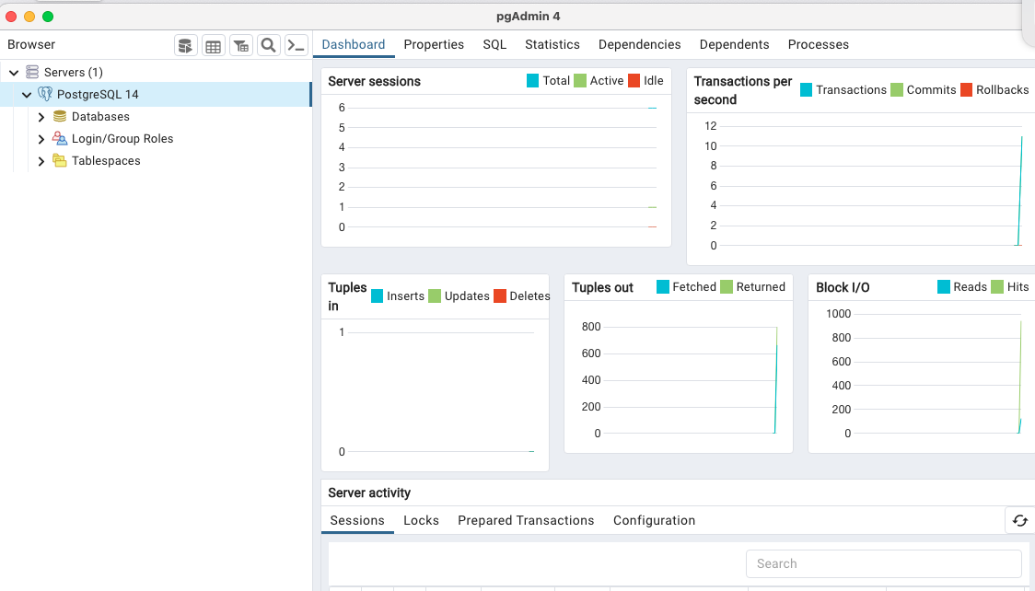The image size is (1035, 591).
Task: Toggle Idle series in Server sessions legend
Action: pyautogui.click(x=634, y=81)
